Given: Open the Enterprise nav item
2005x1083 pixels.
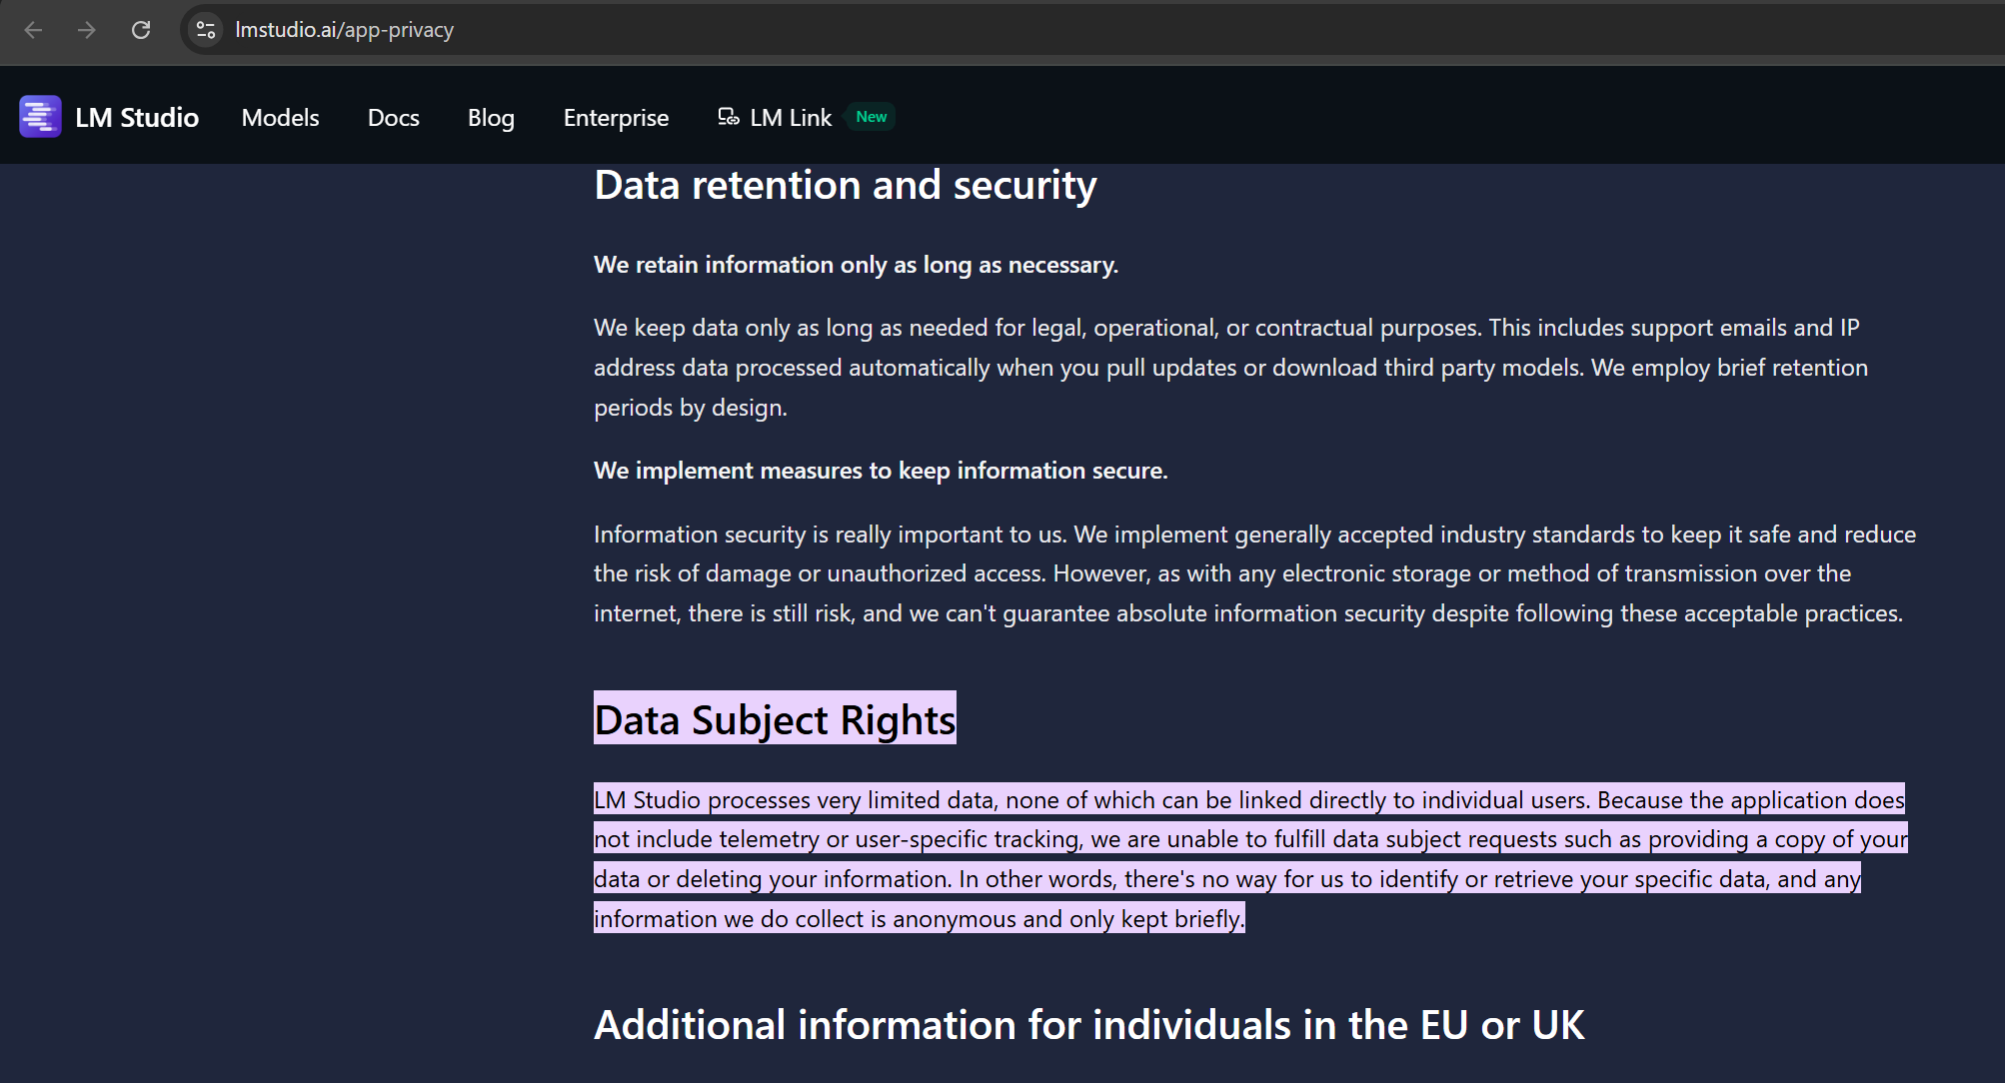Looking at the screenshot, I should pyautogui.click(x=616, y=118).
